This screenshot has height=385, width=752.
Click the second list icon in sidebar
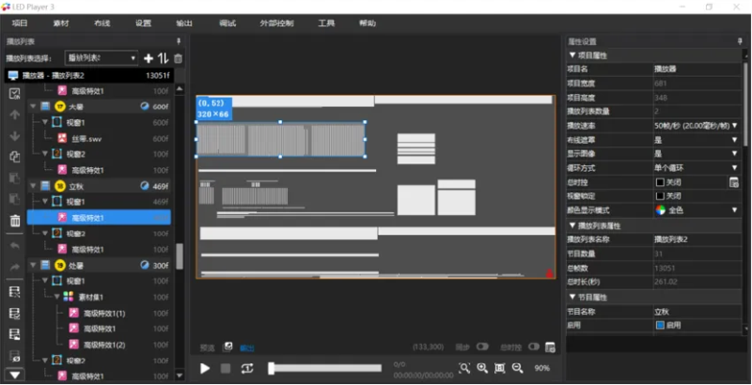[x=15, y=314]
